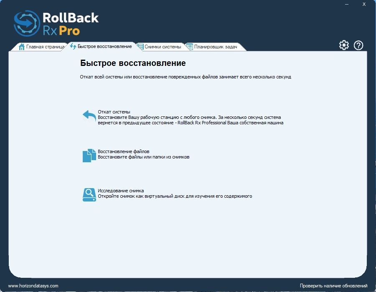The height and width of the screenshot is (292, 376).
Task: Open help with the question mark icon
Action: pos(358,45)
